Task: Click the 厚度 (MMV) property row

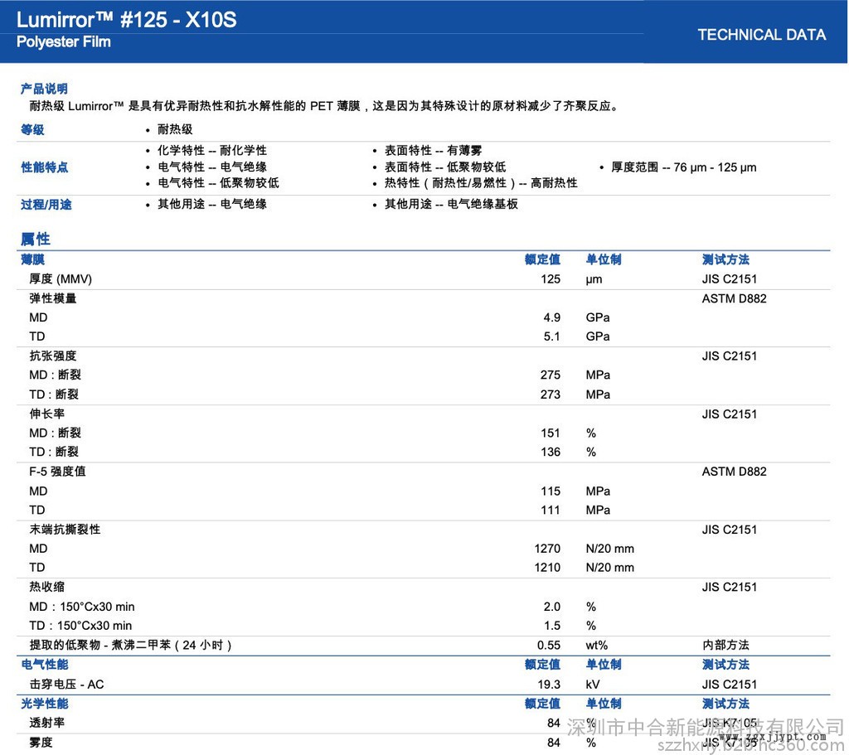Action: point(61,279)
